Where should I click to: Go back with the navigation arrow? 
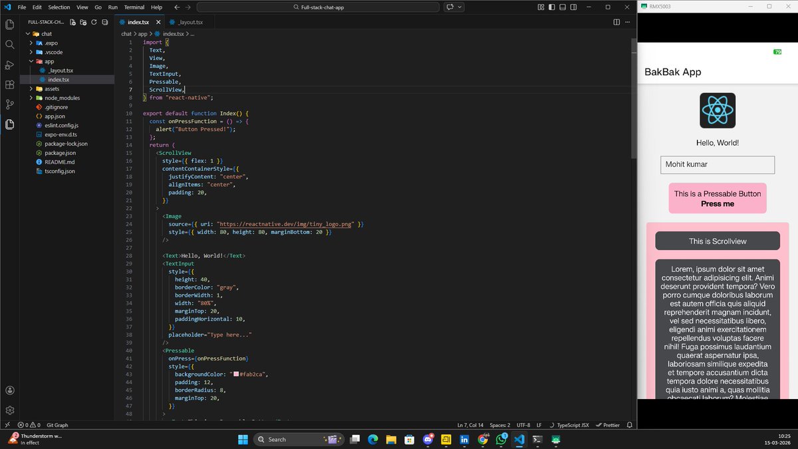(x=177, y=7)
